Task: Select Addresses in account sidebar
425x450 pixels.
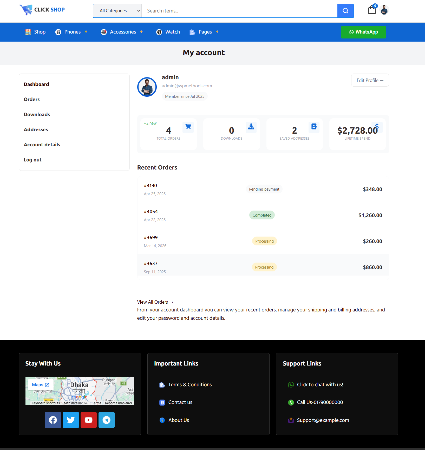Action: pyautogui.click(x=36, y=129)
